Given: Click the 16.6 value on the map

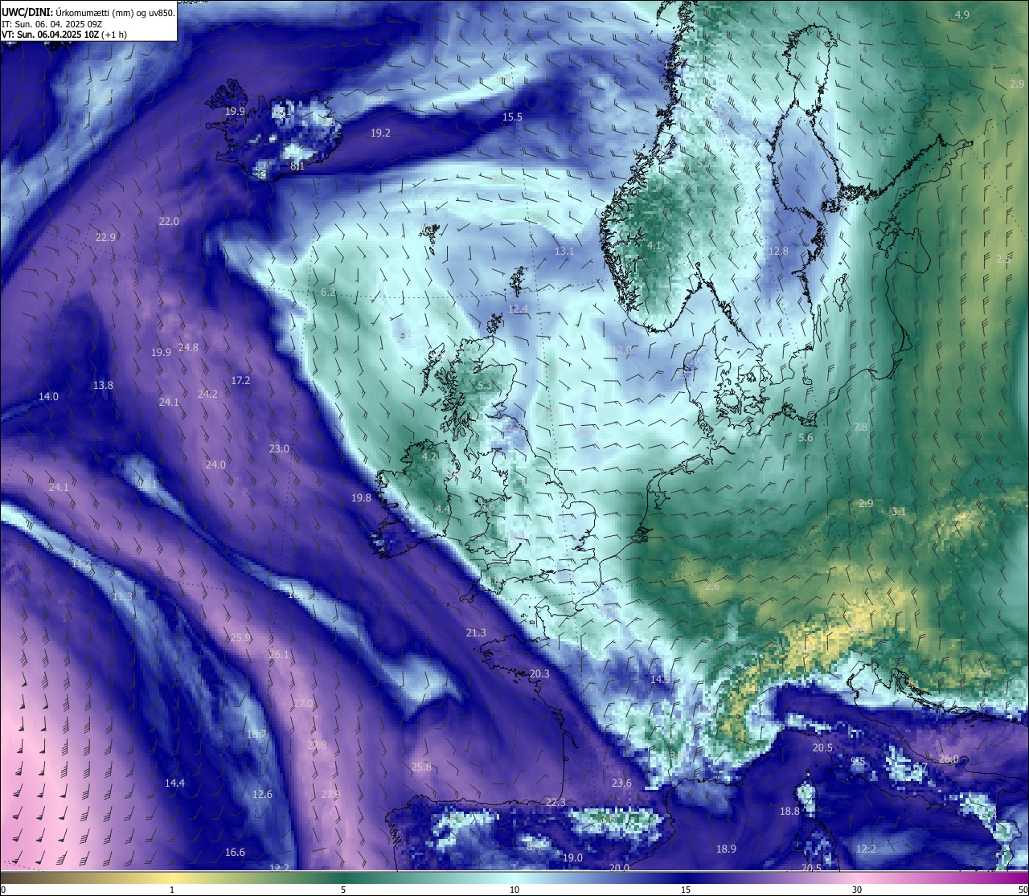Looking at the screenshot, I should tap(235, 853).
